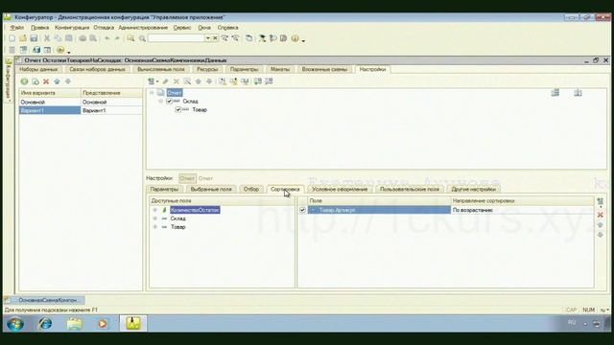Click the New document icon in main toolbar

pyautogui.click(x=12, y=38)
